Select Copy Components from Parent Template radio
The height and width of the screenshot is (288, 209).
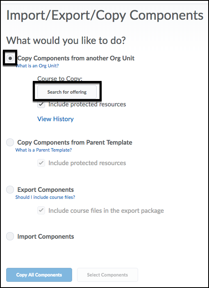[10, 142]
